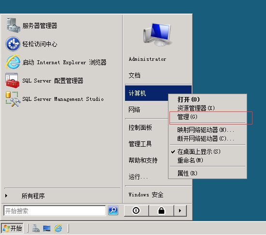The image size is (266, 235).
Task: Open the 服务器管理器 server manager icon
Action: pos(13,26)
